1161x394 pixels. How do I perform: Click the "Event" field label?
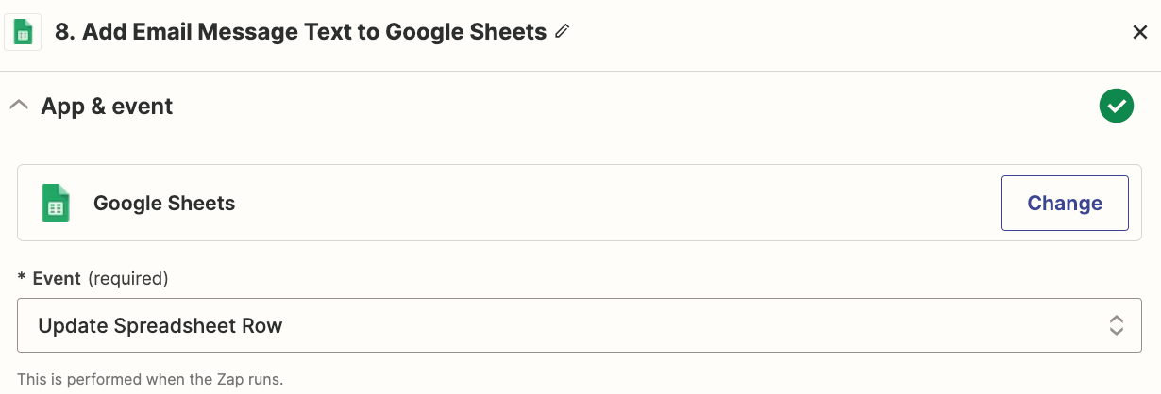pyautogui.click(x=57, y=278)
